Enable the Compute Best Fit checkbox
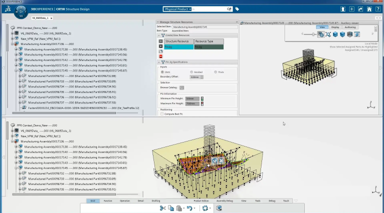This screenshot has height=213, width=384. click(x=162, y=114)
